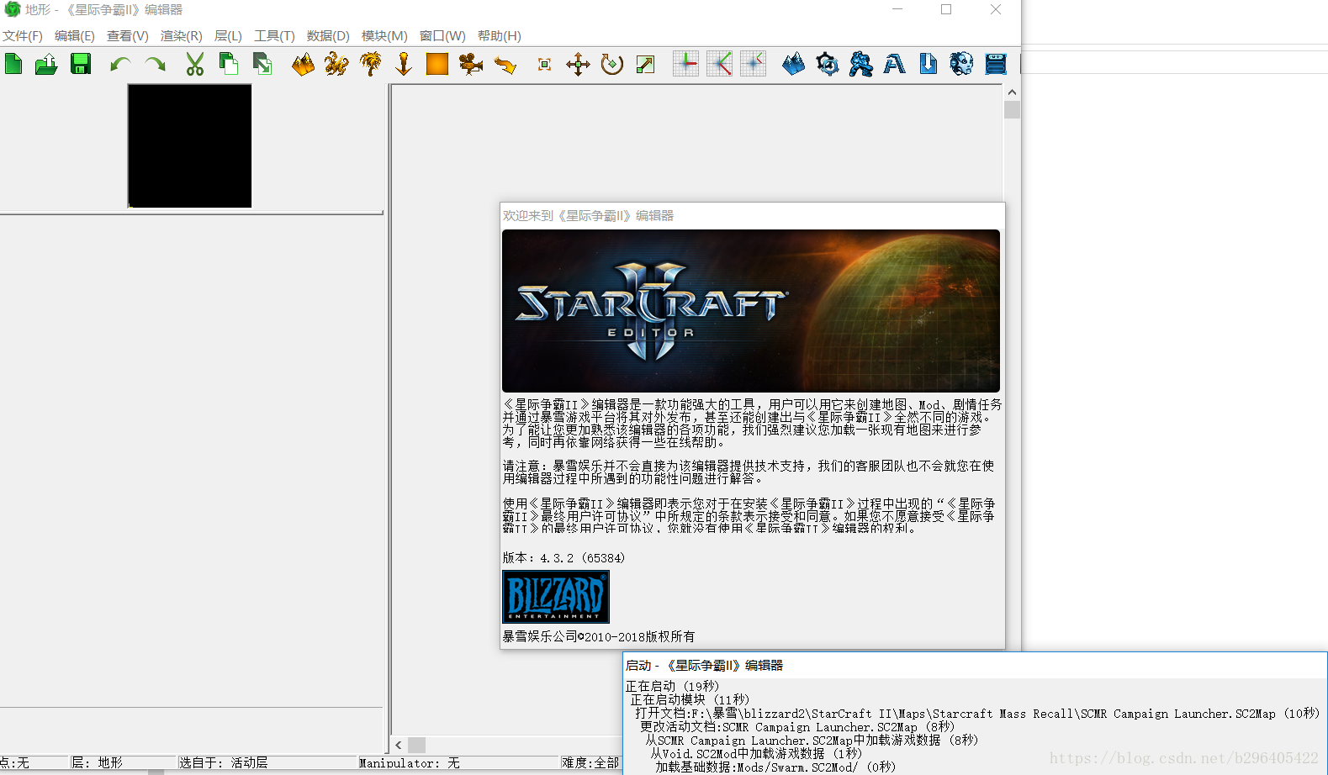
Task: Click status bar entry 选自于: 活动层
Action: click(224, 762)
